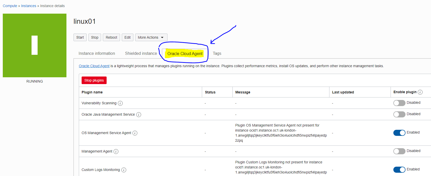Open info icon for Custom Logs Monitoring
This screenshot has height=176, width=431.
click(x=124, y=170)
